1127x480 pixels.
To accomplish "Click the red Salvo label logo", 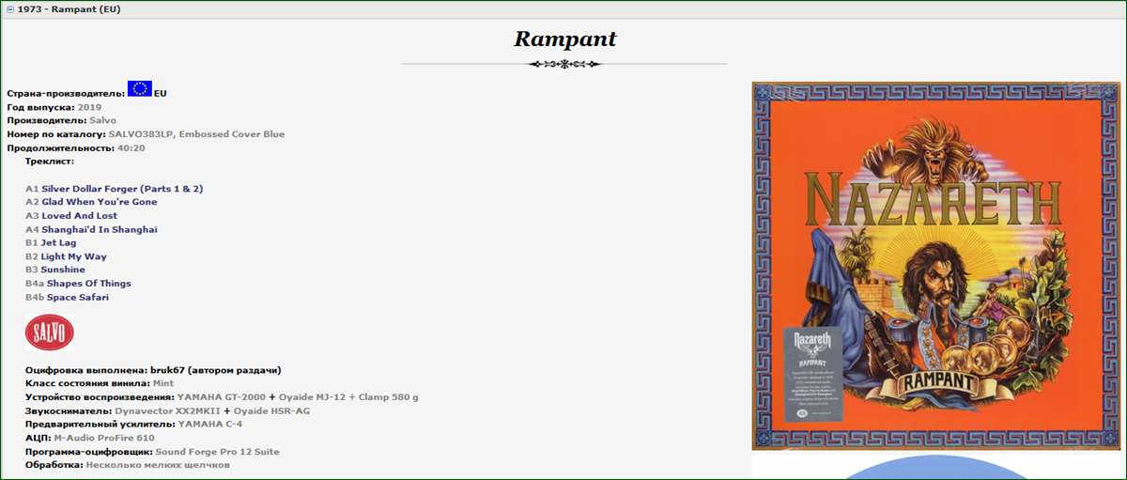I will [49, 333].
